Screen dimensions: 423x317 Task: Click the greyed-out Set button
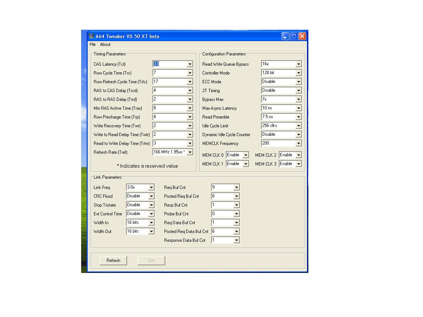151,260
